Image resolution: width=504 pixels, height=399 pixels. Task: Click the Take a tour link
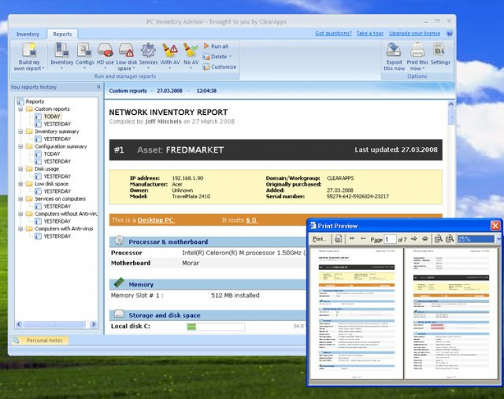click(370, 33)
